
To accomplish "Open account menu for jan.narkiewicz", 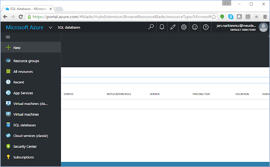I will 236,27.
